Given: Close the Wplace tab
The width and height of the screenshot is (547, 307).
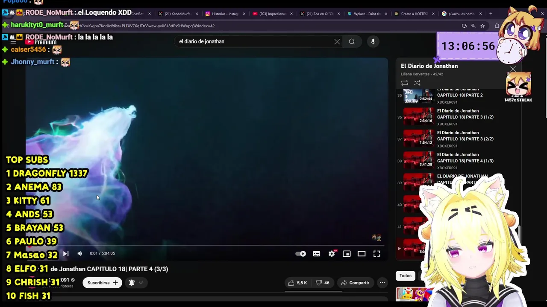Looking at the screenshot, I should tap(386, 14).
